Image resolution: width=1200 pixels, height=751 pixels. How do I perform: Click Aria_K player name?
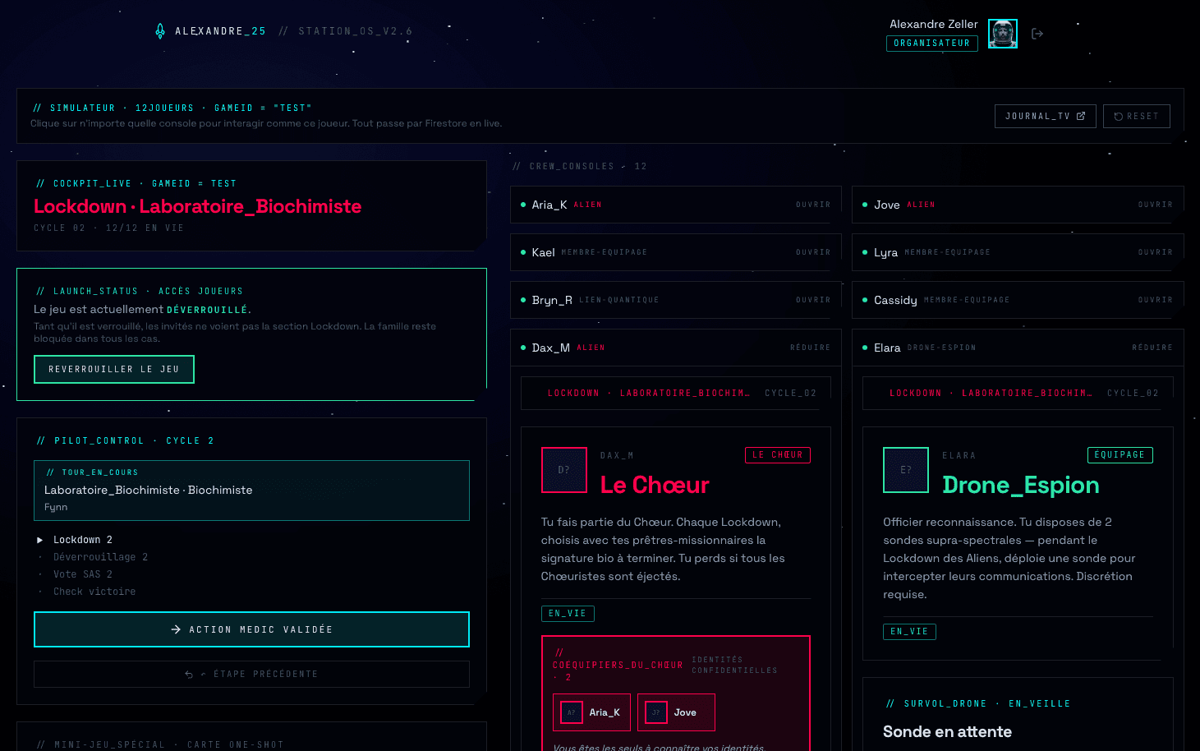[549, 205]
